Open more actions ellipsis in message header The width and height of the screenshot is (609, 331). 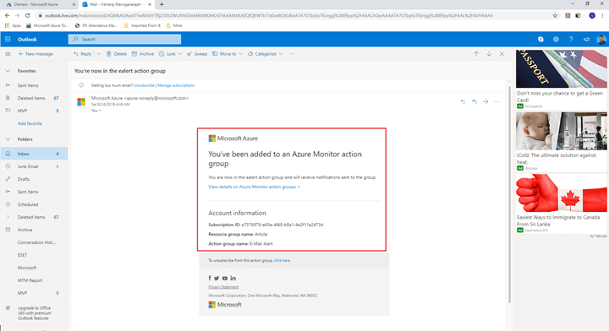click(497, 101)
